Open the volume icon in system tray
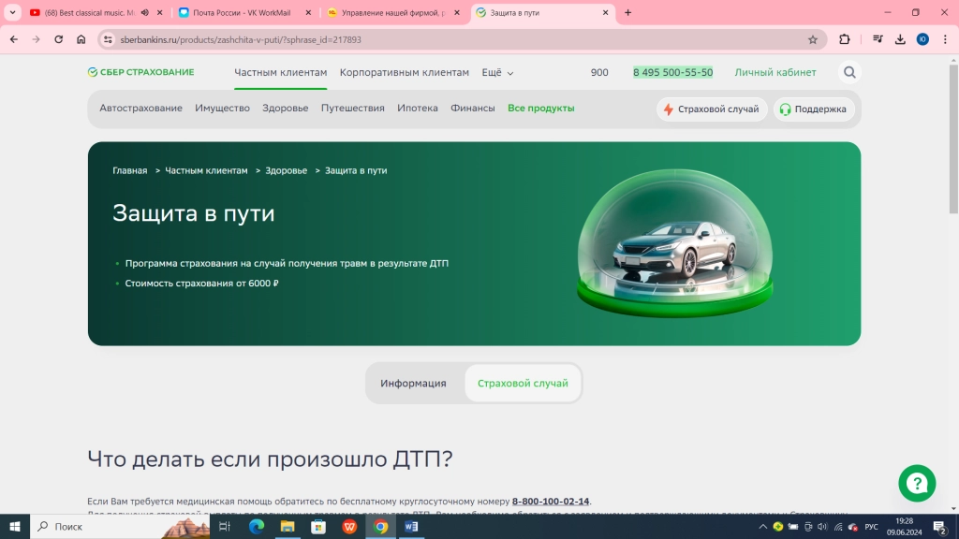The image size is (959, 539). [822, 527]
